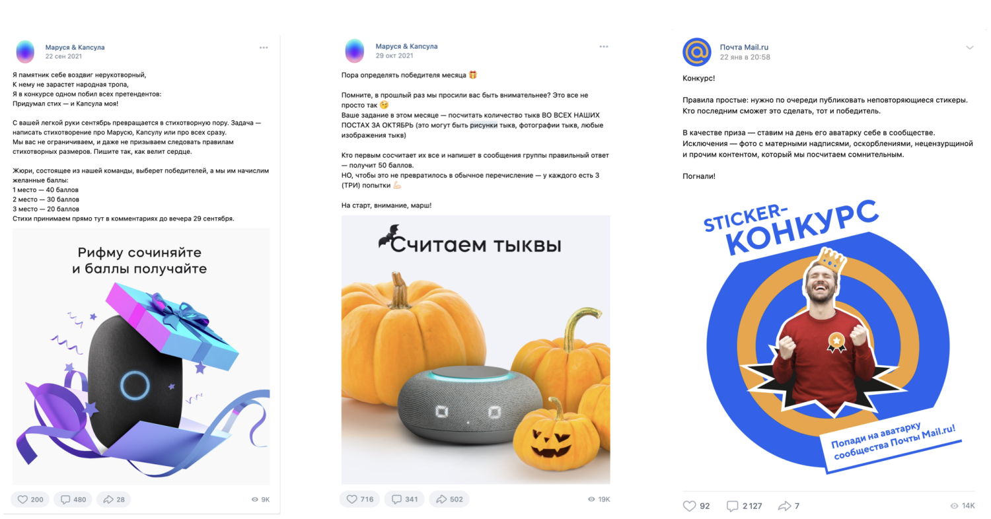Image resolution: width=991 pixels, height=519 pixels.
Task: Open the Почта Mail.ru @ avatar
Action: coord(696,52)
